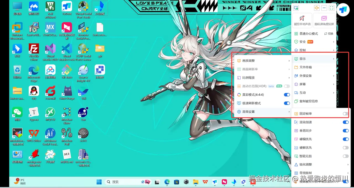Enable the 智能无损 switch
Viewport: 354px width, 188px height.
[x=345, y=156]
